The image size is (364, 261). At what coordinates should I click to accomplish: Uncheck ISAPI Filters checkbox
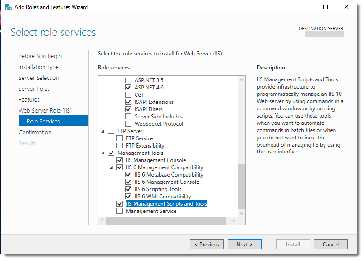point(128,109)
